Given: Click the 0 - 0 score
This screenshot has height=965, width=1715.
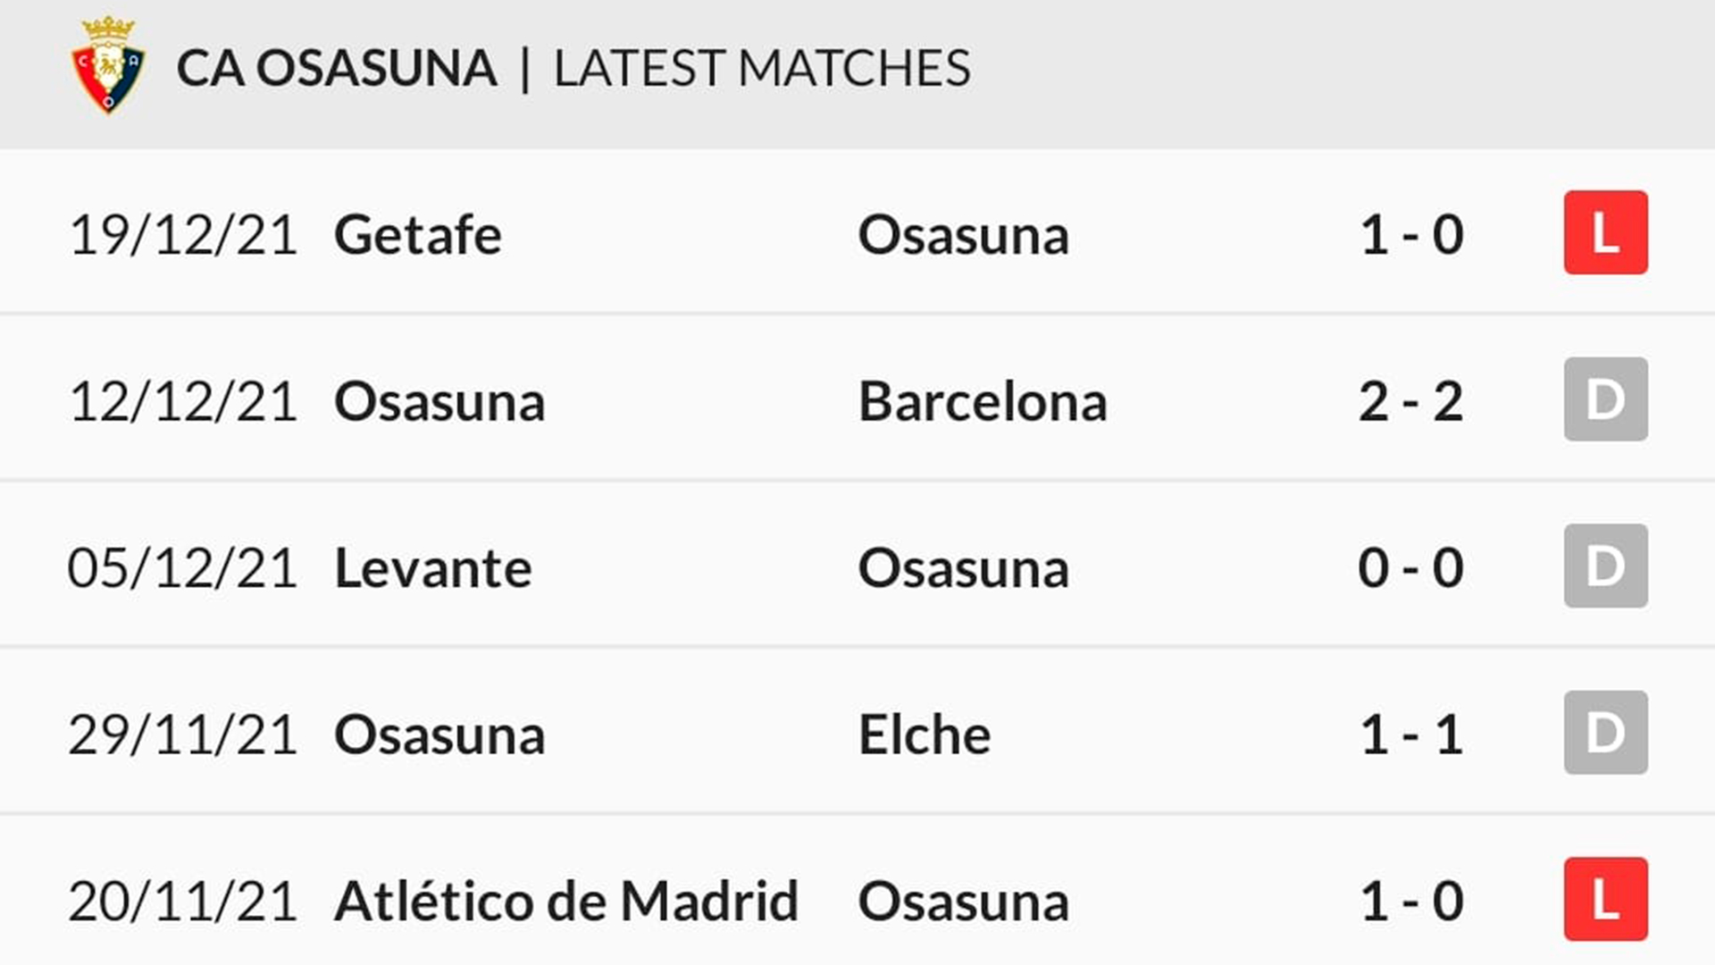Looking at the screenshot, I should point(1410,568).
